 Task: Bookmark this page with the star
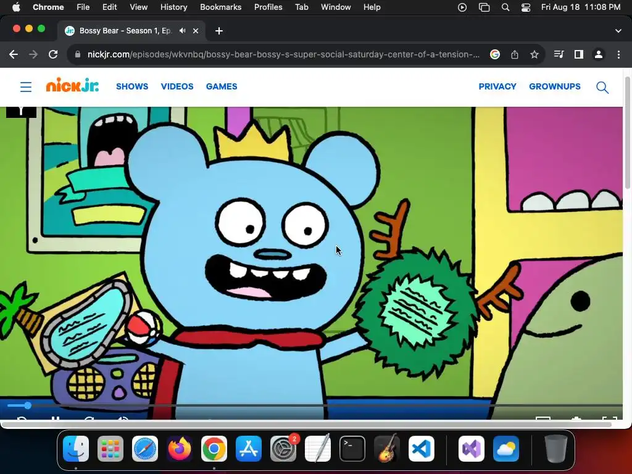coord(534,54)
